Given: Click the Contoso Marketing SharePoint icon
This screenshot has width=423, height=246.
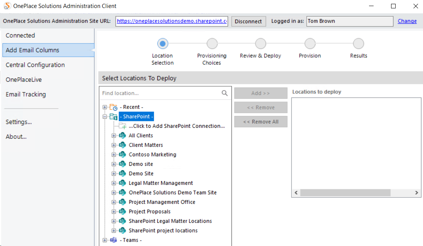Looking at the screenshot, I should point(122,154).
